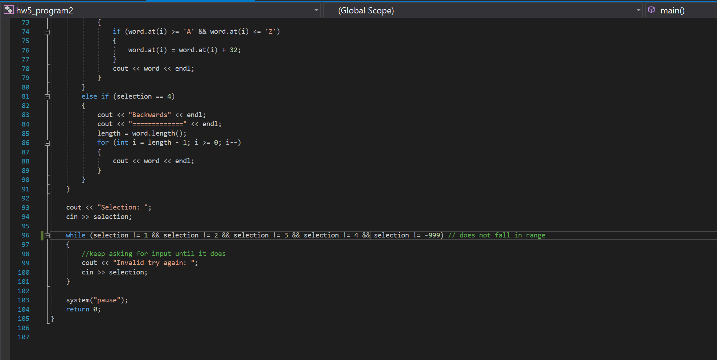Click line number 73

point(25,22)
